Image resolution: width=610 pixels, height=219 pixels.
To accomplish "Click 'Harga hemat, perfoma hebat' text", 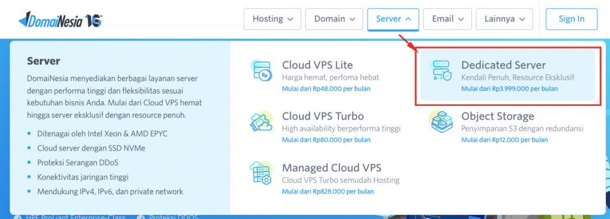I will [331, 77].
